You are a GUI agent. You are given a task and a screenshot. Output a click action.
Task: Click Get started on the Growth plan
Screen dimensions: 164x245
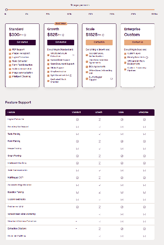pos(61,42)
